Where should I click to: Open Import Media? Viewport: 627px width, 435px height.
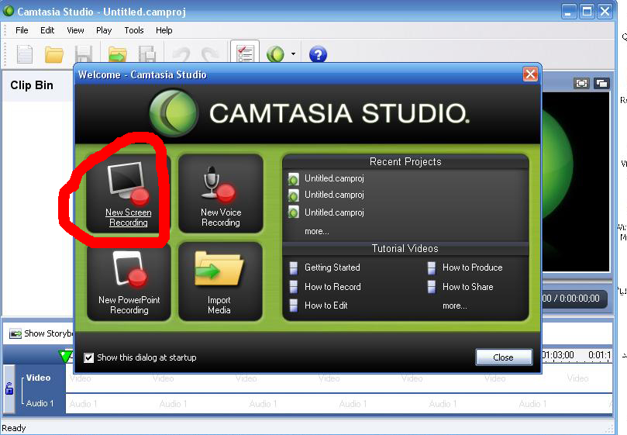click(220, 282)
